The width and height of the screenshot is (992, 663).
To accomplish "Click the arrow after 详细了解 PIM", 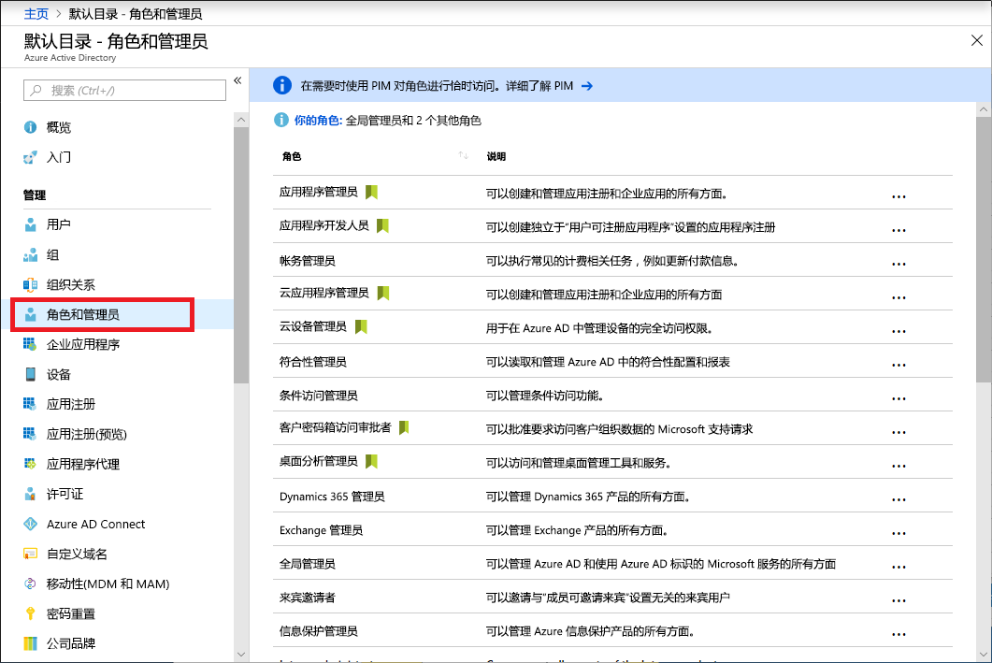I will click(587, 86).
